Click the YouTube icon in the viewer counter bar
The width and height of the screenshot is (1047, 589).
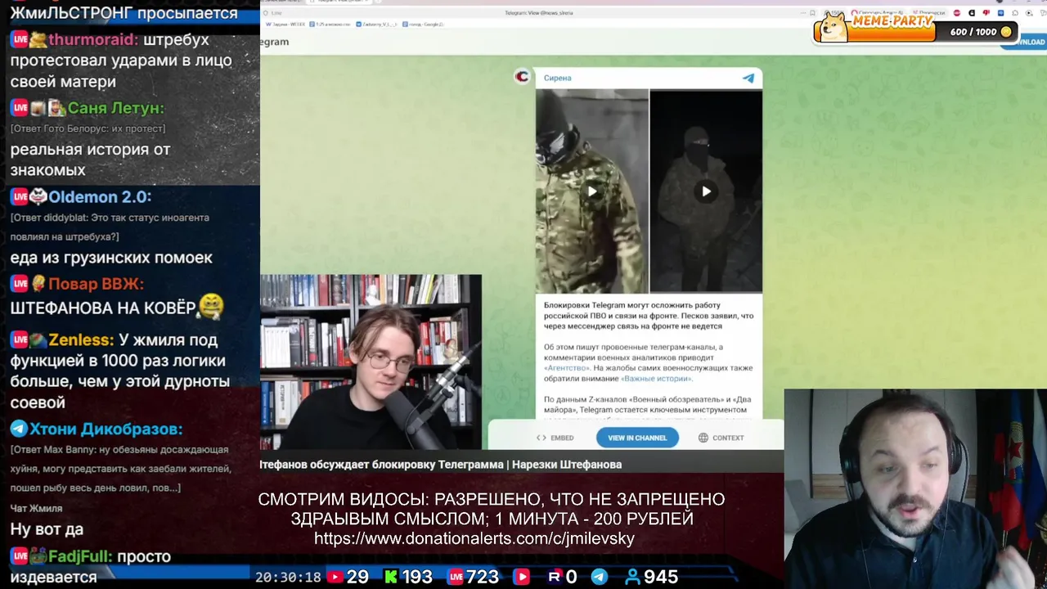(335, 577)
